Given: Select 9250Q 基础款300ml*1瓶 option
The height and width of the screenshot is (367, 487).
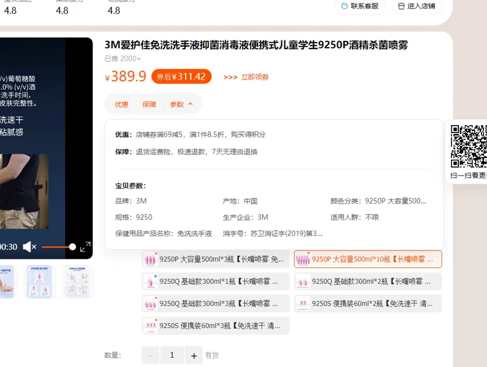Looking at the screenshot, I should point(215,281).
